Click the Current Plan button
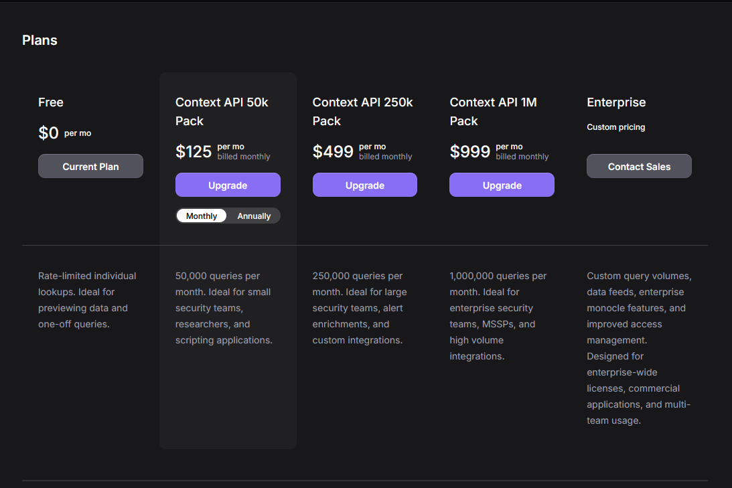 click(x=90, y=166)
